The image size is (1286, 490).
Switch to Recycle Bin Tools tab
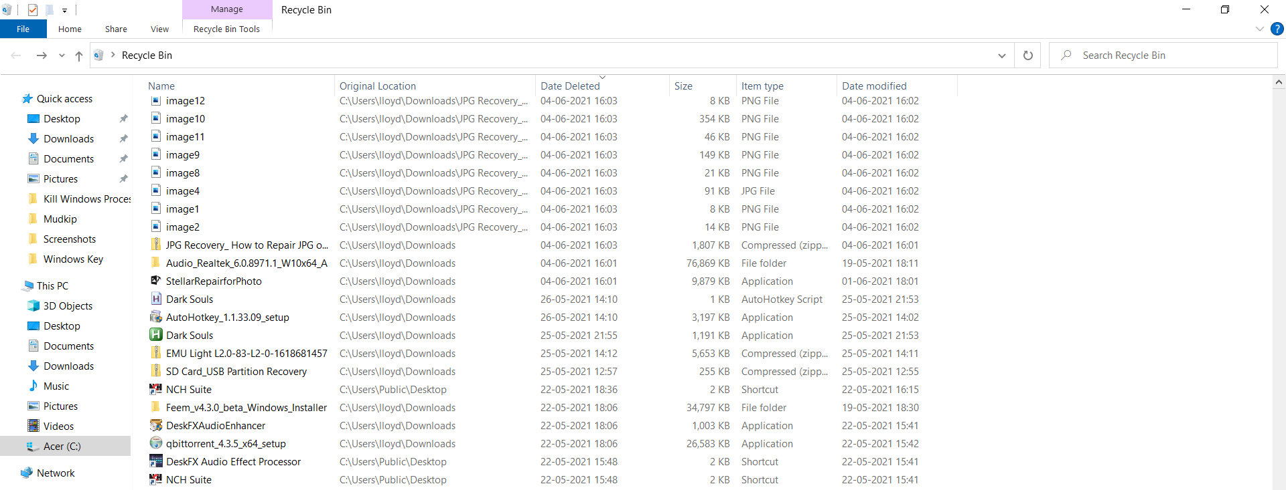pyautogui.click(x=226, y=29)
